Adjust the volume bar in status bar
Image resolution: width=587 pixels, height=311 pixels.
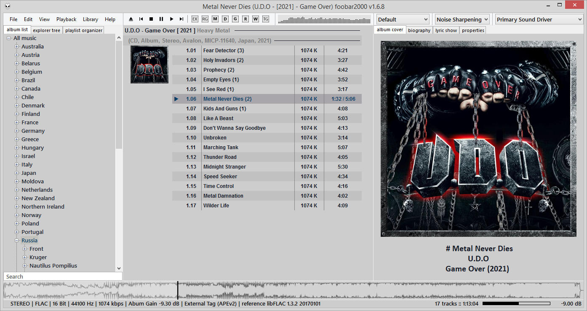point(516,303)
